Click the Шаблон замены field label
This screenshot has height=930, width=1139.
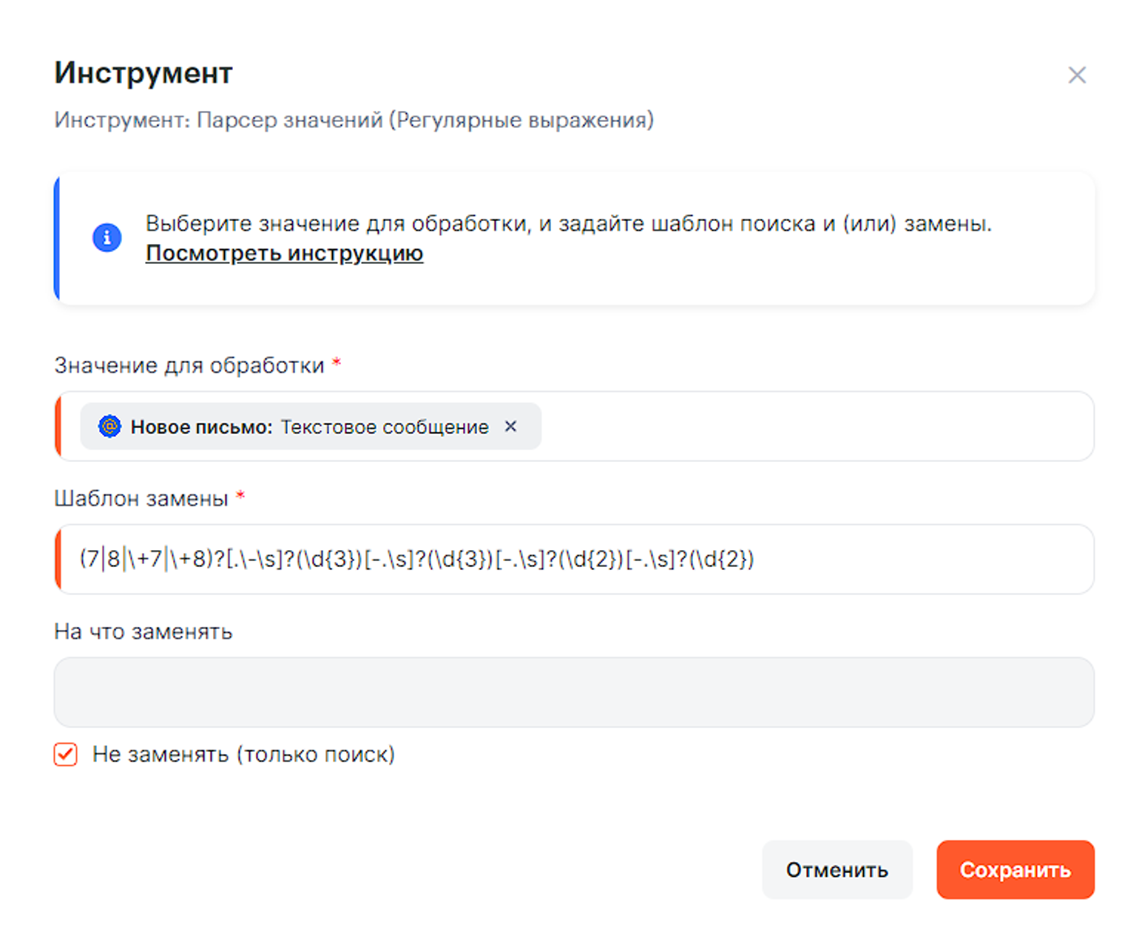coord(141,498)
